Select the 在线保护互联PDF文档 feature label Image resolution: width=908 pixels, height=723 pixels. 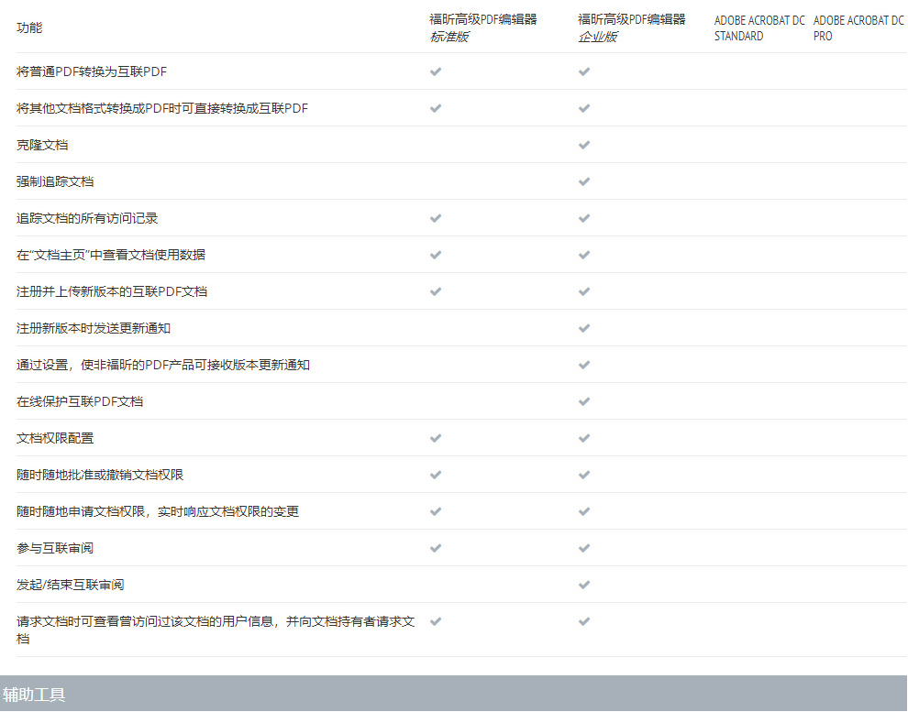(x=80, y=401)
